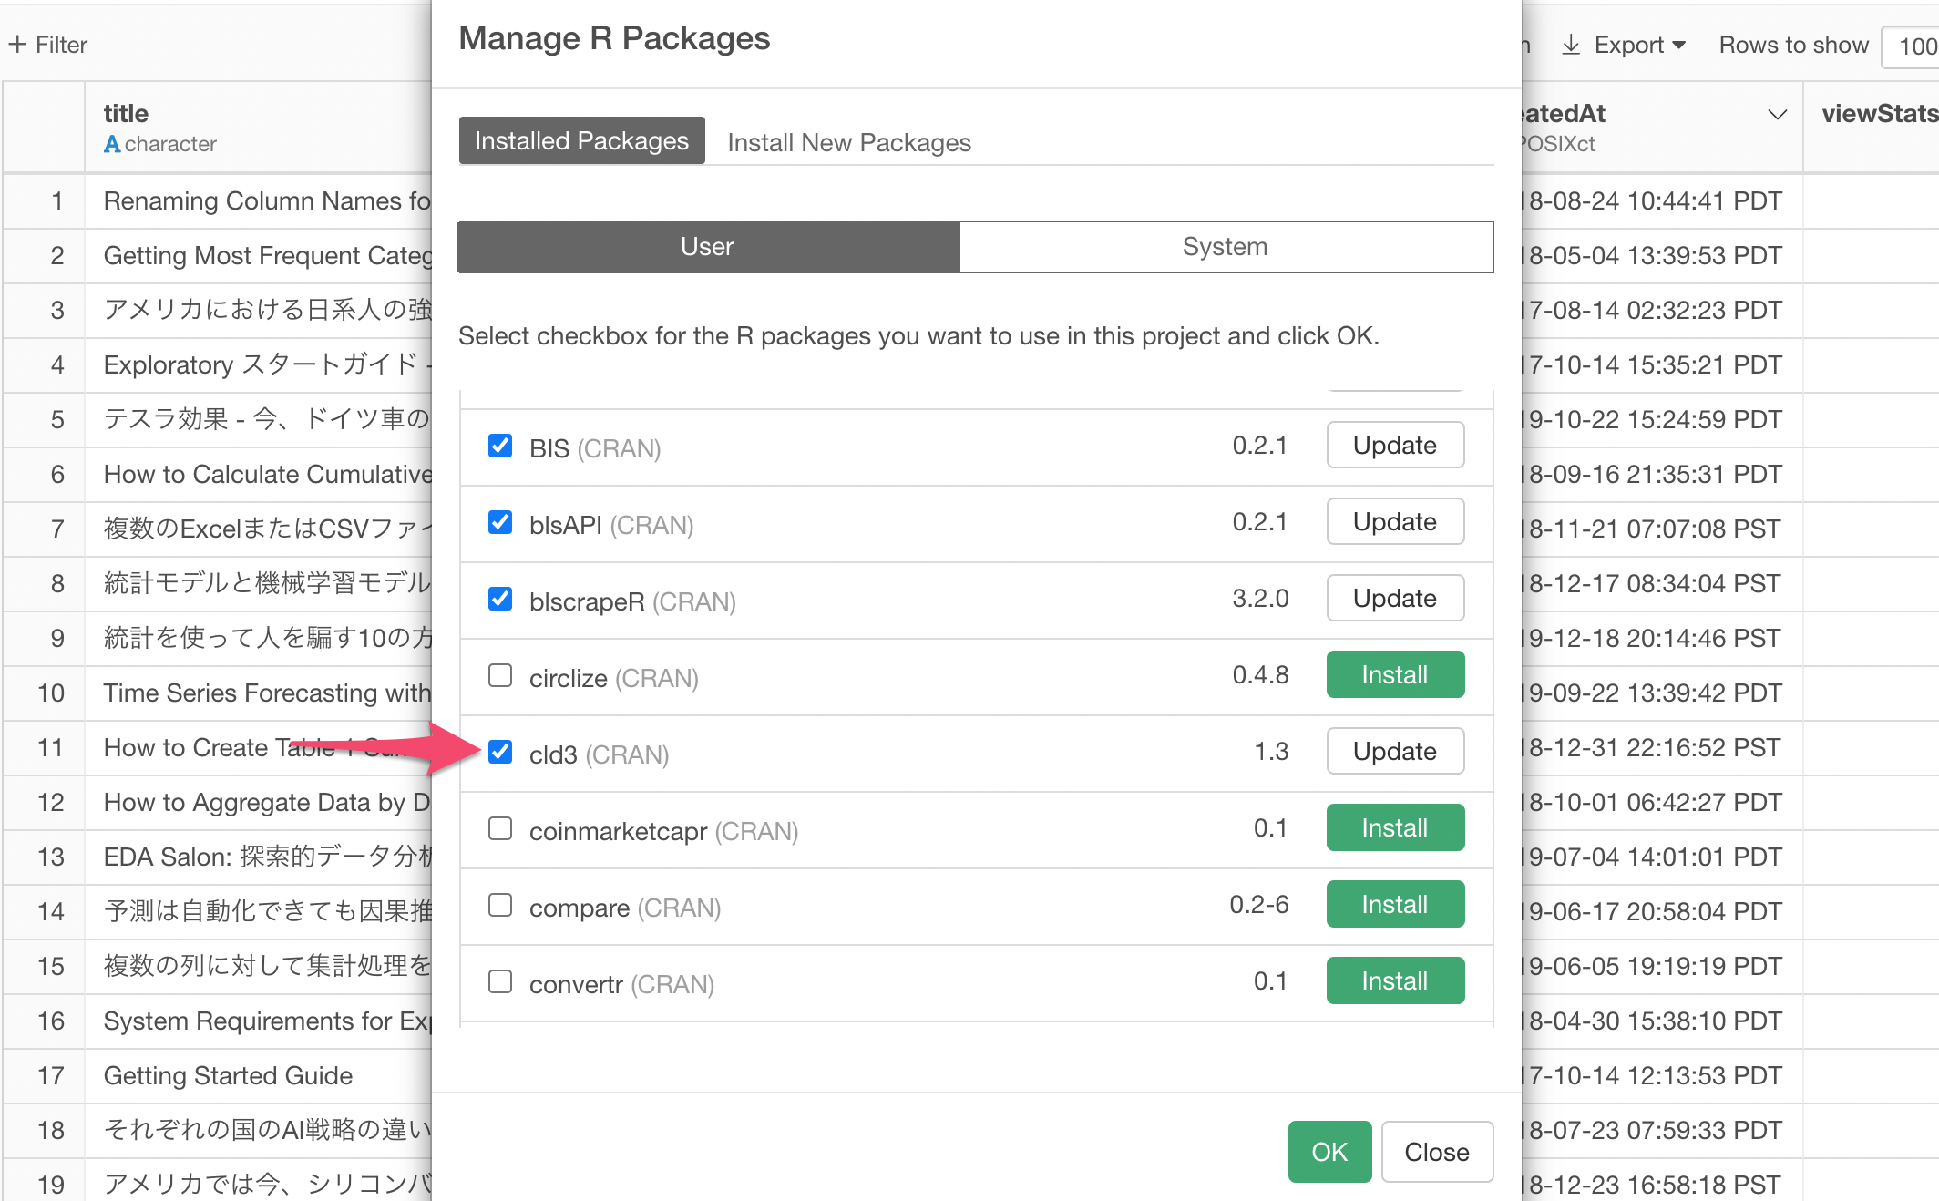This screenshot has width=1939, height=1201.
Task: Click Update button for cld3
Action: pyautogui.click(x=1394, y=752)
